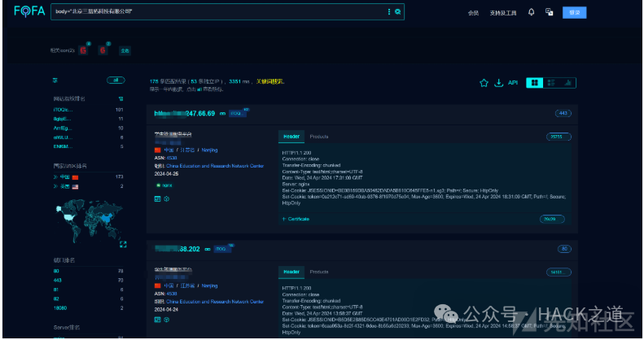Filter by port 81 in port ranking
Screen dimensions: 644x340
(56, 290)
